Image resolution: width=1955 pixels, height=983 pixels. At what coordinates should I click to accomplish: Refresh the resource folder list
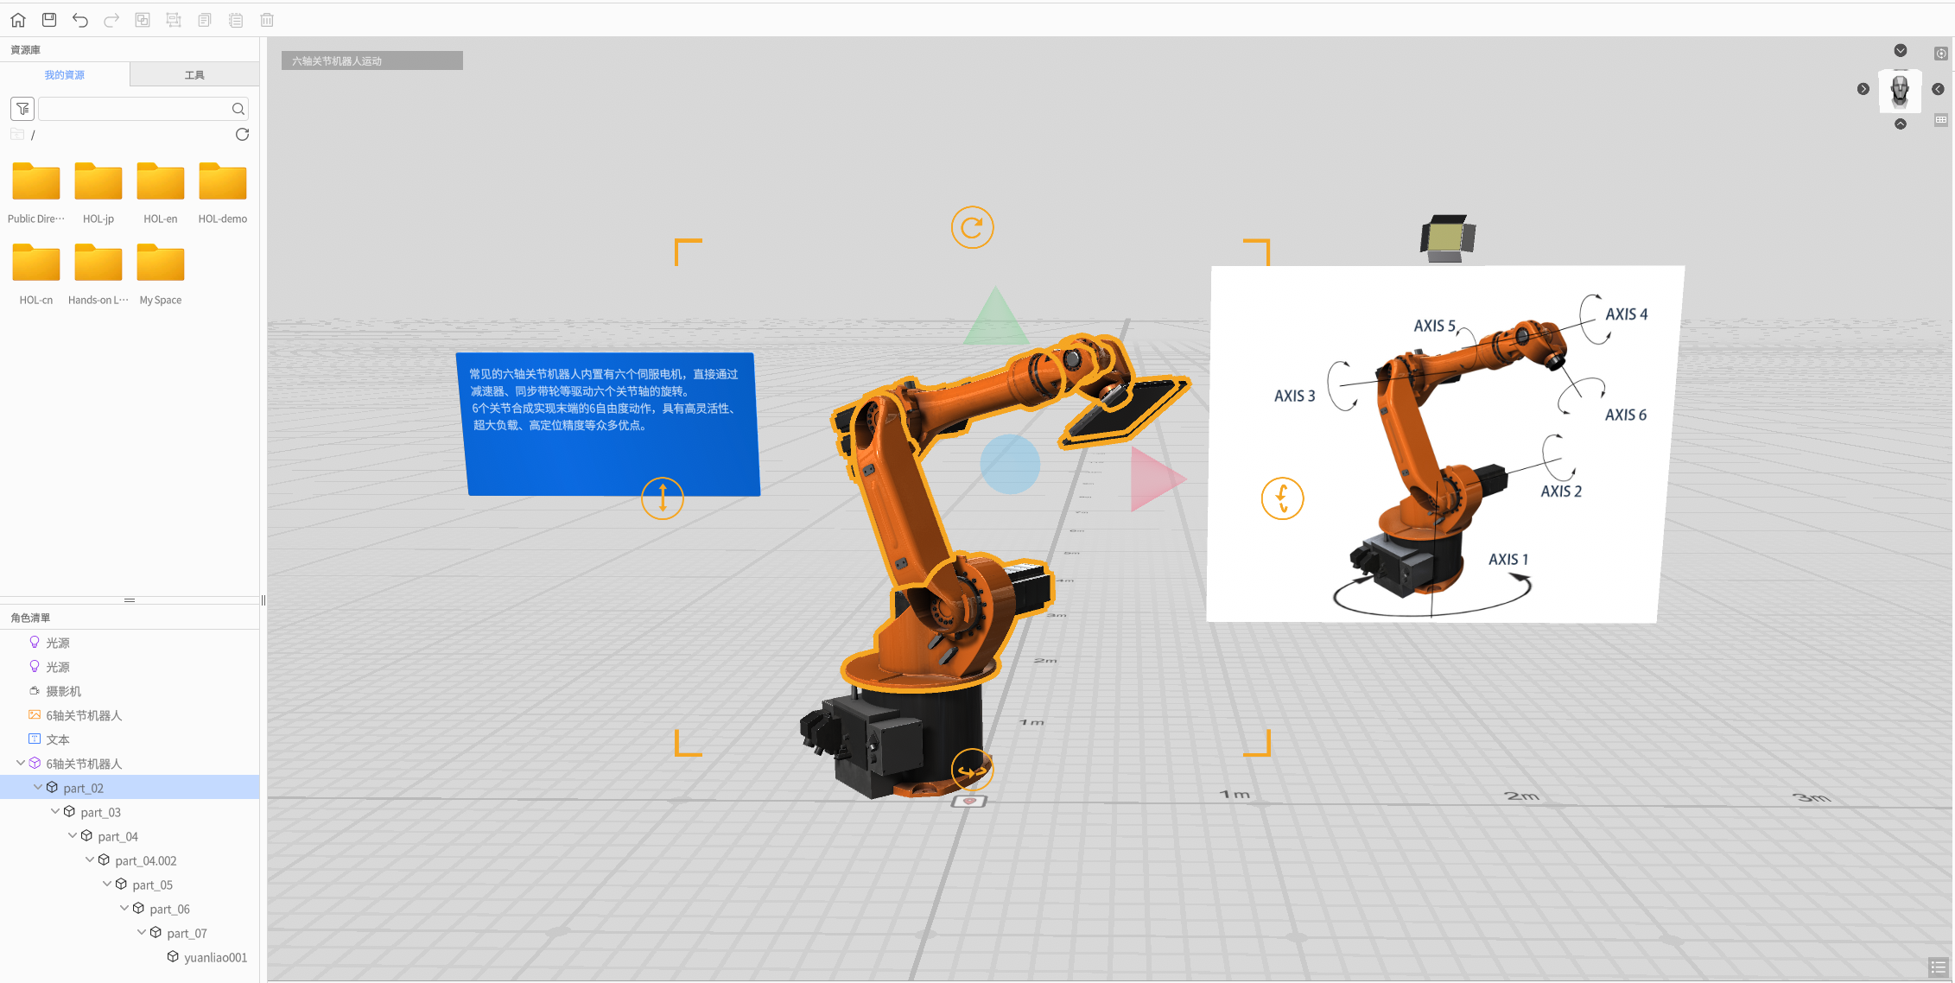[243, 134]
